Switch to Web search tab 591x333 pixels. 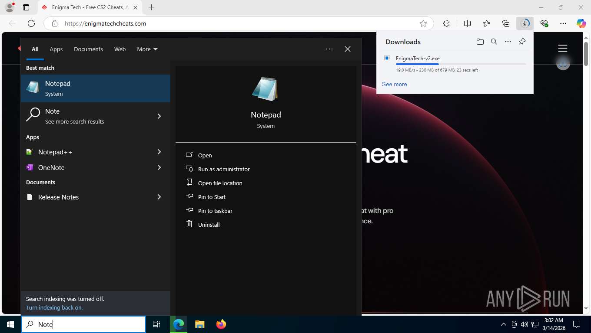[120, 49]
